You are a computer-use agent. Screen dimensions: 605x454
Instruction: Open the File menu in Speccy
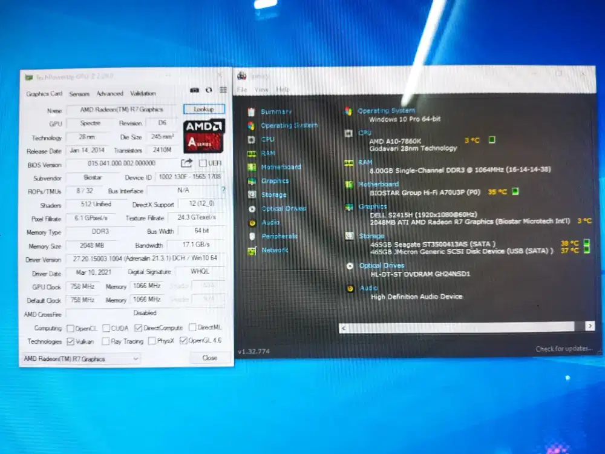[x=242, y=90]
